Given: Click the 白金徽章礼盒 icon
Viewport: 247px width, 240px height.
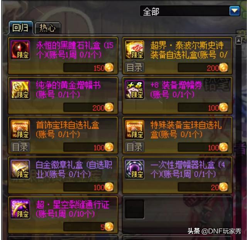Looking at the screenshot, I should tap(20, 169).
